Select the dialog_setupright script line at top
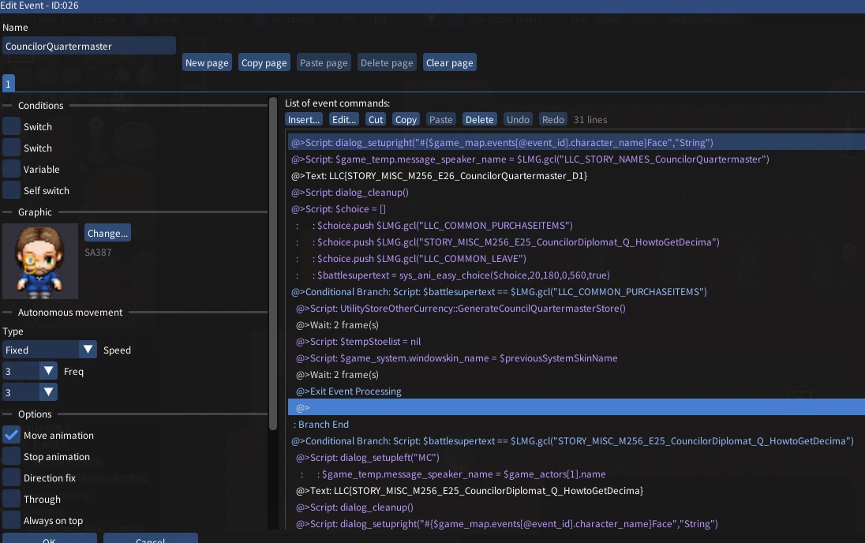This screenshot has width=865, height=543. (x=576, y=142)
